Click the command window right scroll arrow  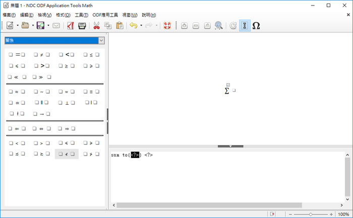(341, 205)
